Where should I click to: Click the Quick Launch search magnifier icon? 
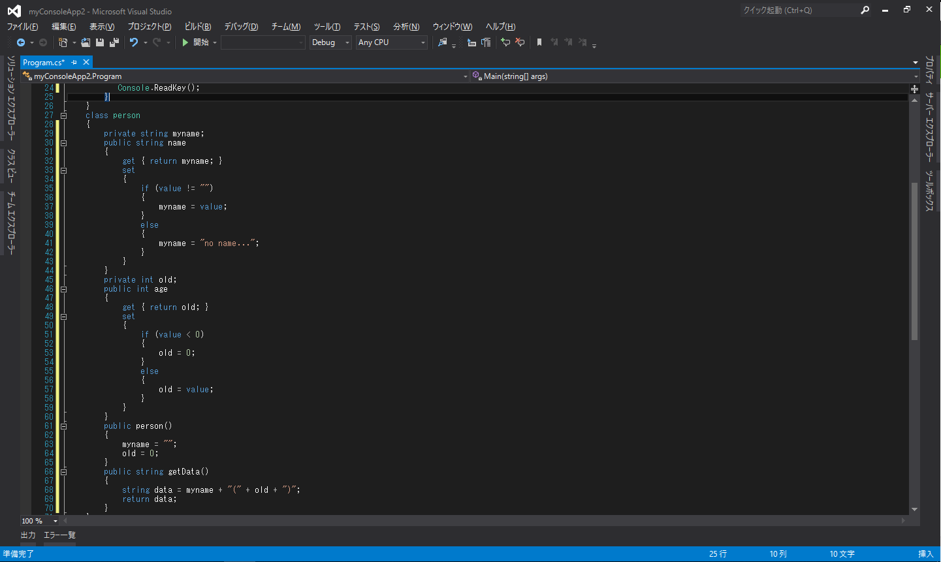click(865, 10)
